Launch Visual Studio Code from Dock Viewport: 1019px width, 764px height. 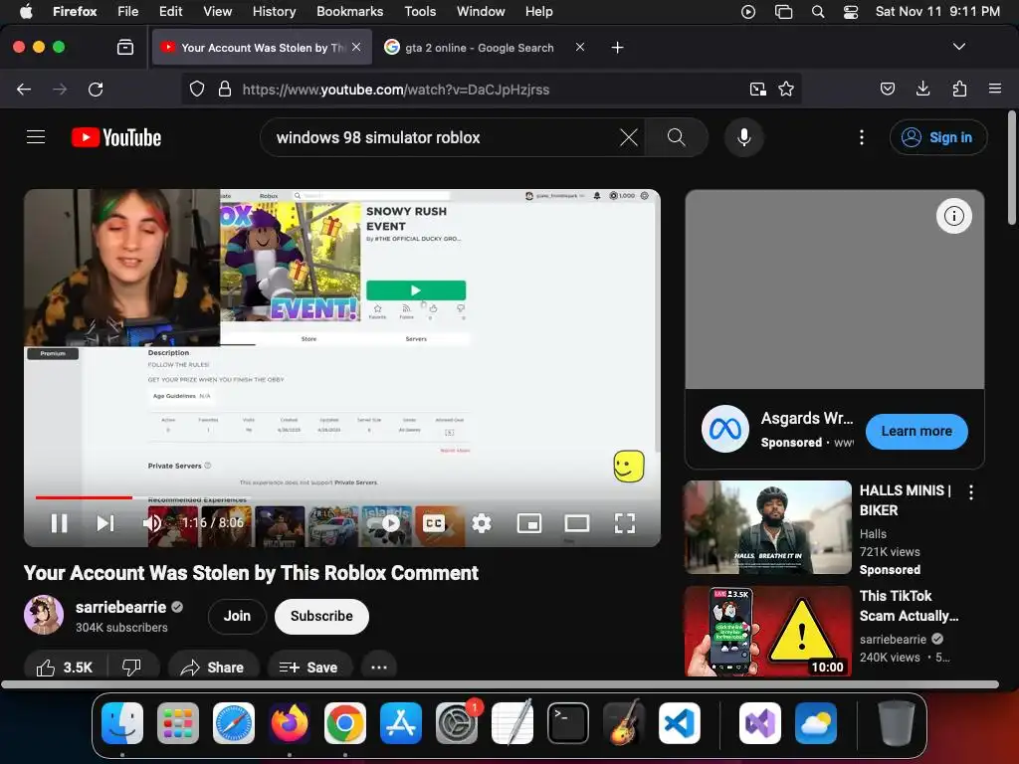[679, 723]
